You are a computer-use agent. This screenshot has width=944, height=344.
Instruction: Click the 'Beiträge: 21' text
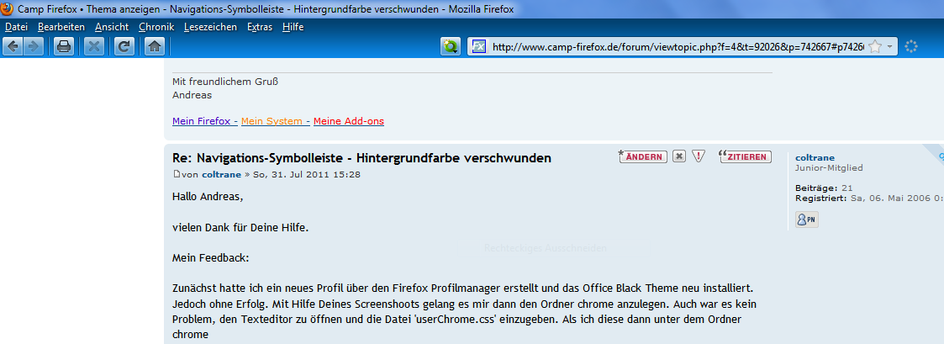[824, 188]
